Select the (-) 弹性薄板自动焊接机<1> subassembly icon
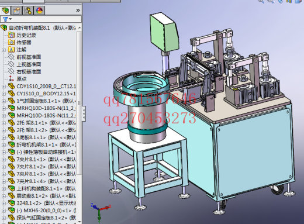This screenshot has width=304, height=224. 11,152
